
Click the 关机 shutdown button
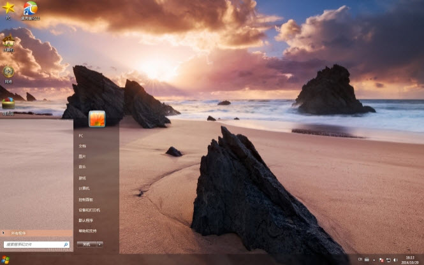(x=87, y=244)
